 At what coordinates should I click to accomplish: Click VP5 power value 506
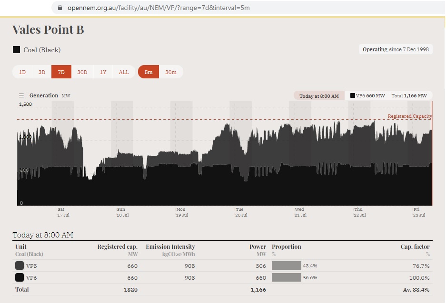point(260,266)
